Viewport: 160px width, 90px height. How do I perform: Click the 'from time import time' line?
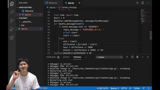[66, 15]
